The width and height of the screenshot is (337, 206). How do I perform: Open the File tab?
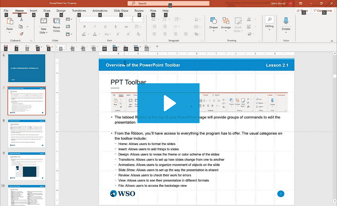pos(6,10)
